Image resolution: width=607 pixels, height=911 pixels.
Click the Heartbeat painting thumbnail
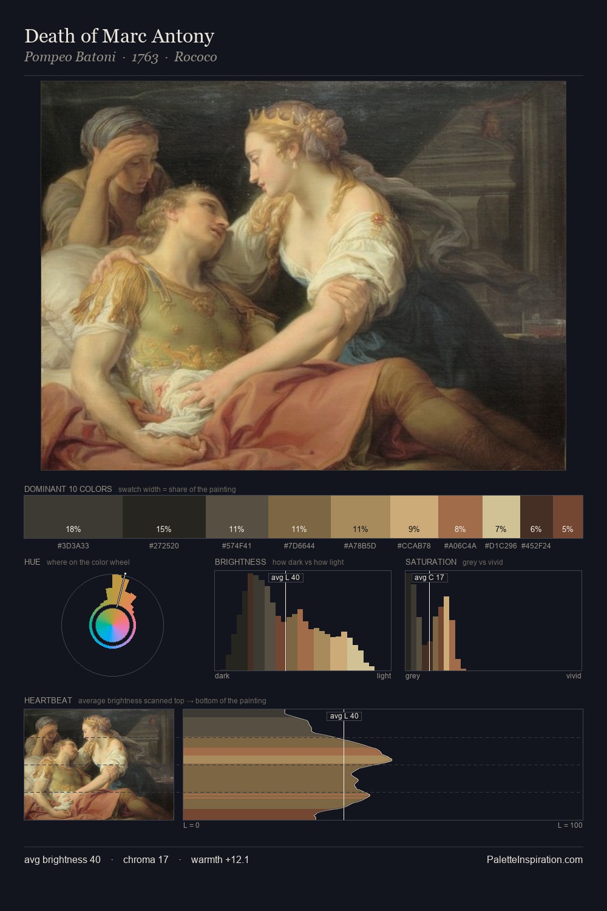tap(99, 765)
